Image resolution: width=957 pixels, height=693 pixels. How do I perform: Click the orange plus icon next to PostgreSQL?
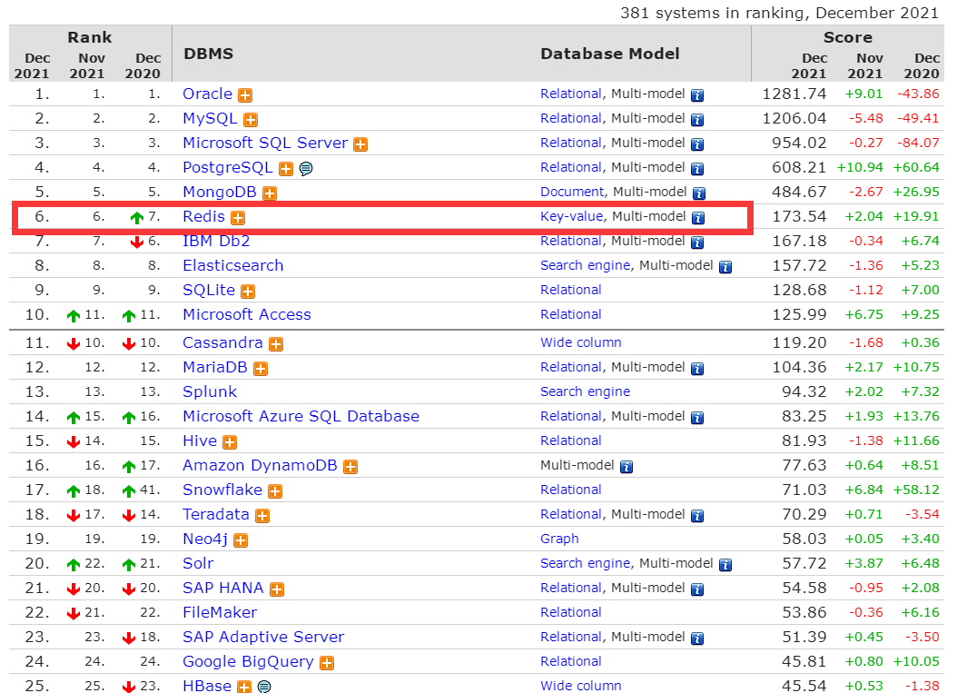point(286,169)
